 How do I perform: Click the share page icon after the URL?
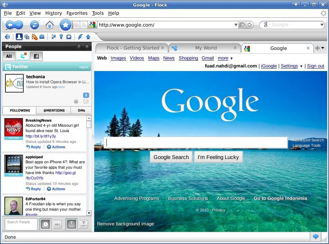point(242,25)
